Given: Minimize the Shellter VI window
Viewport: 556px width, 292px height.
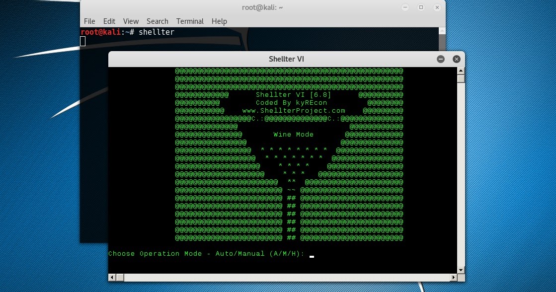Looking at the screenshot, I should coord(441,59).
